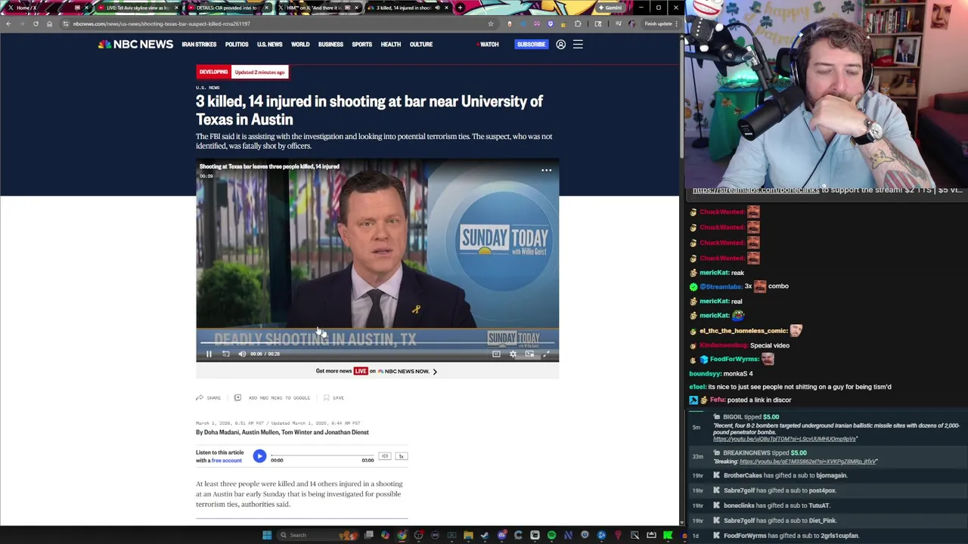Open the Chrome extensions puzzle icon
The height and width of the screenshot is (544, 968).
[578, 23]
